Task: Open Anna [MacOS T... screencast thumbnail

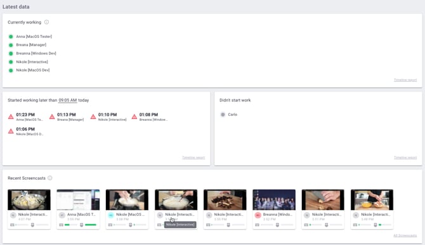Action: click(78, 200)
